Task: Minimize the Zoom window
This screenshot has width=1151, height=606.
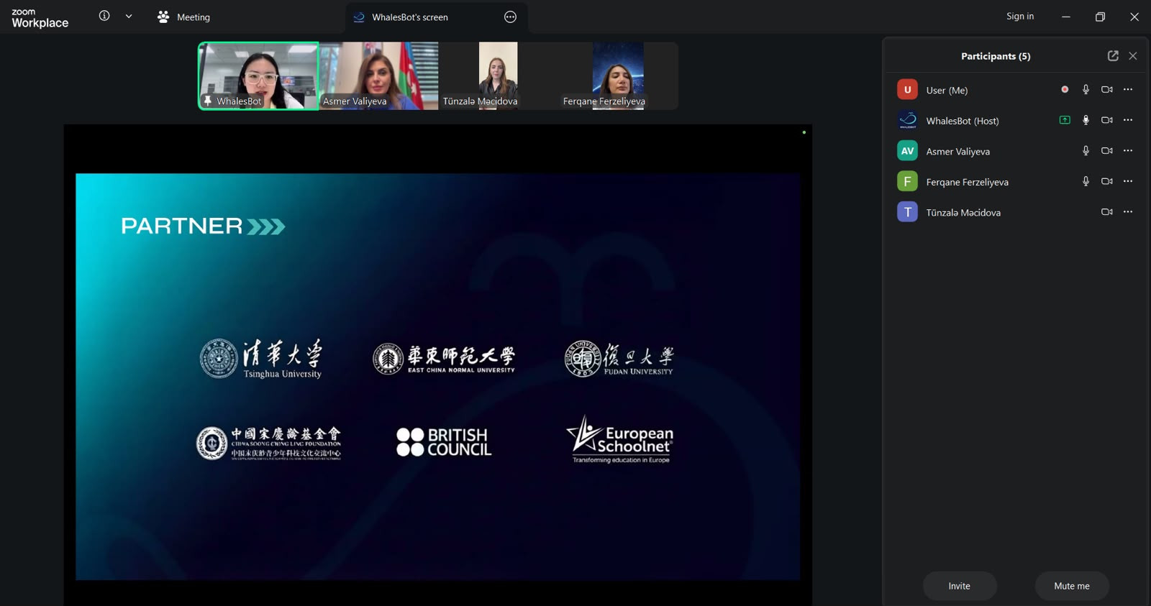Action: [x=1066, y=17]
